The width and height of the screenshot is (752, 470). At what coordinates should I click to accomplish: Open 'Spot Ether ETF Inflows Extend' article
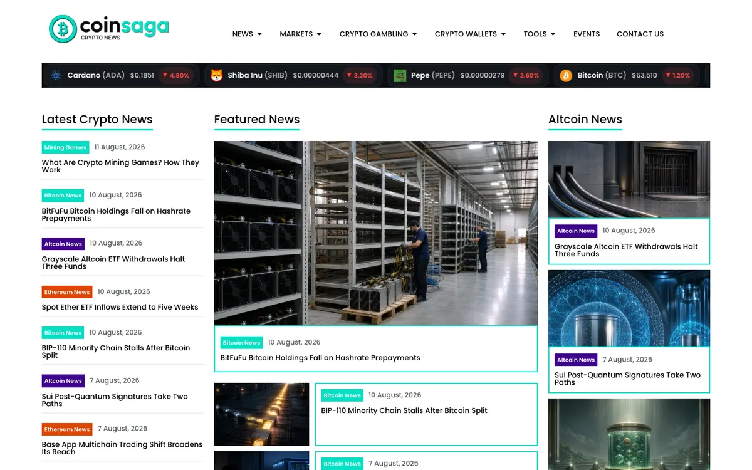pos(120,307)
